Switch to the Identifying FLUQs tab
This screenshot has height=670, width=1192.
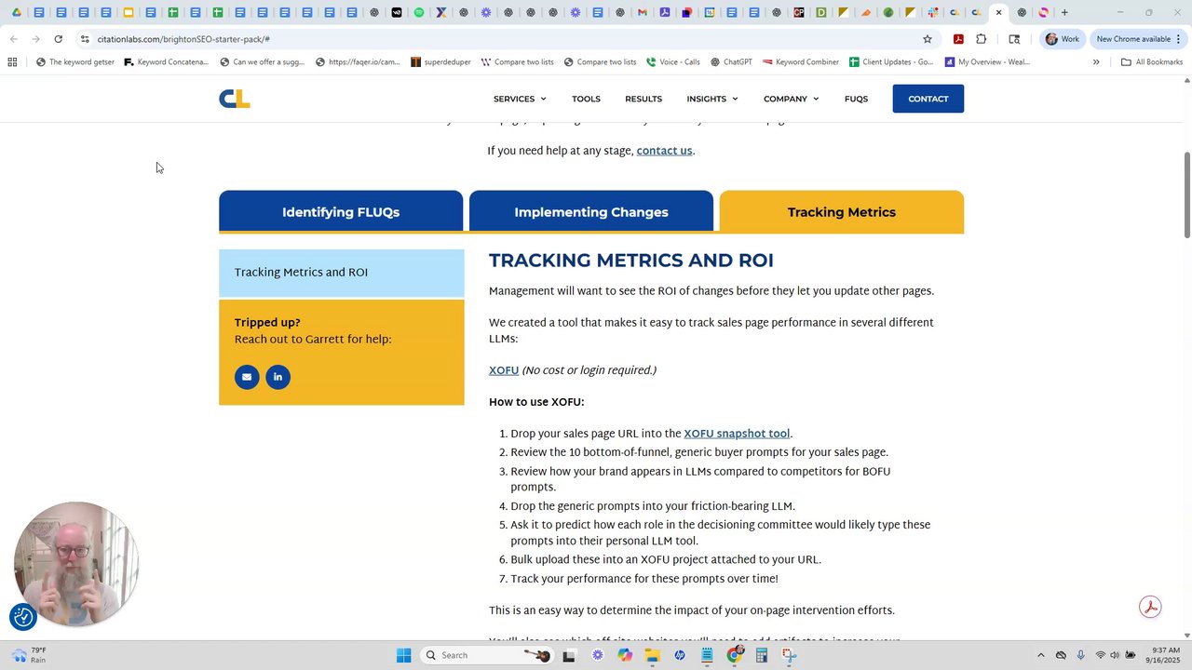coord(341,211)
